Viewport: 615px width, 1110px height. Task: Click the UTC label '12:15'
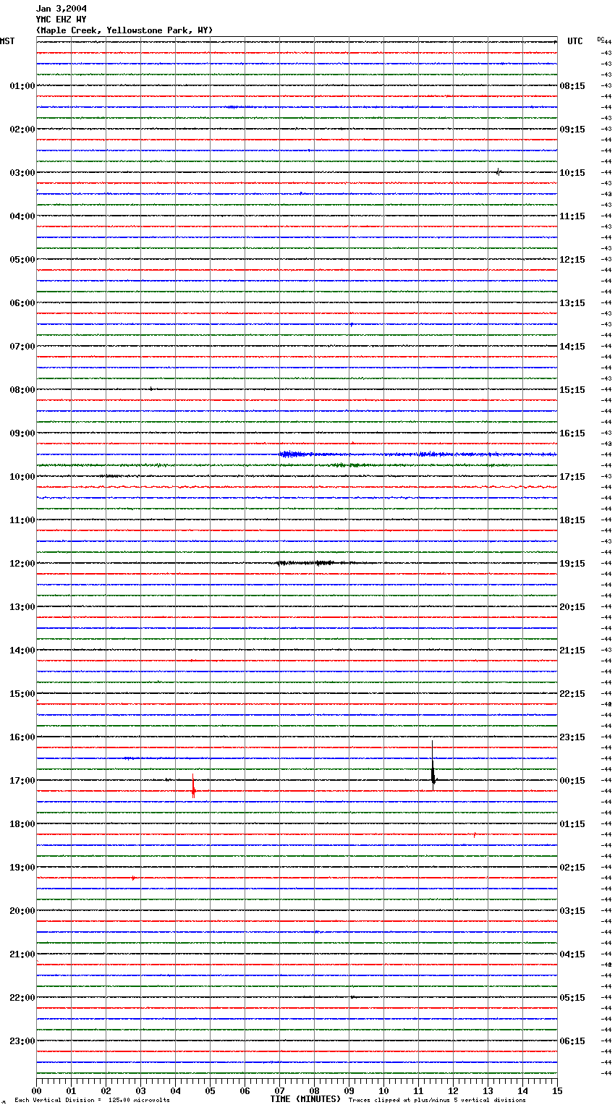pyautogui.click(x=572, y=260)
